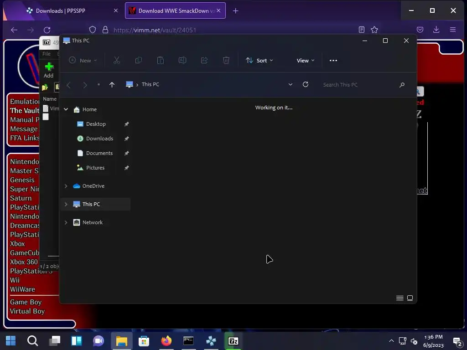Open 7-Zip from the taskbar
This screenshot has height=350, width=467.
pos(233,341)
